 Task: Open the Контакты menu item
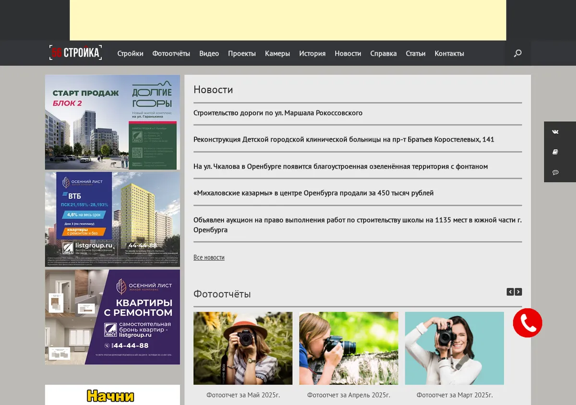click(x=449, y=54)
